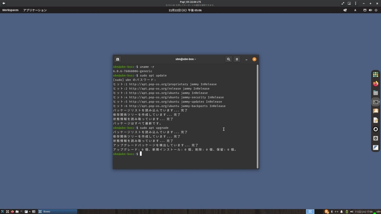Open Settings gear from the dock

point(376,139)
